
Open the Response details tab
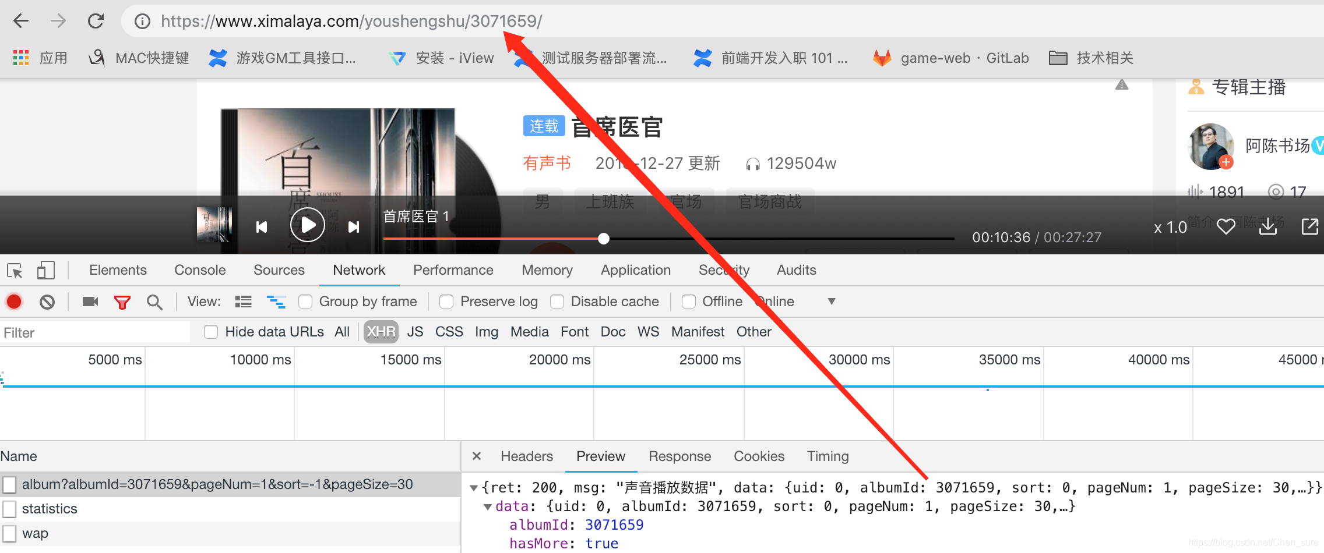tap(679, 456)
